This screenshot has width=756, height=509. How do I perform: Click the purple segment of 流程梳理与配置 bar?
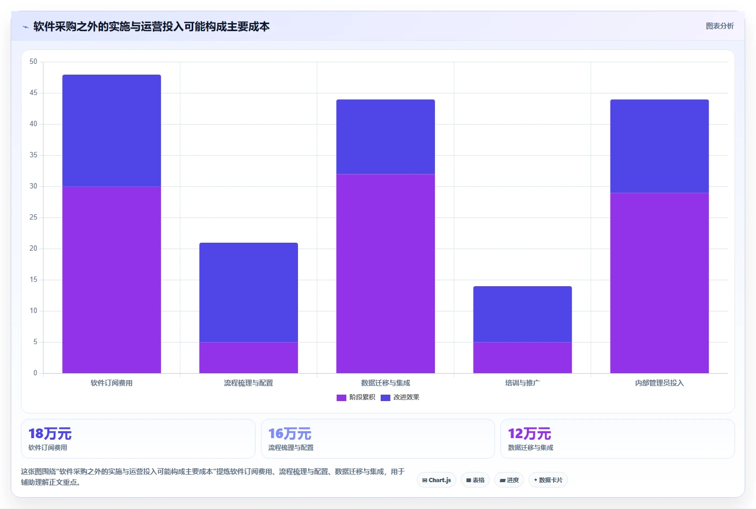tap(249, 358)
